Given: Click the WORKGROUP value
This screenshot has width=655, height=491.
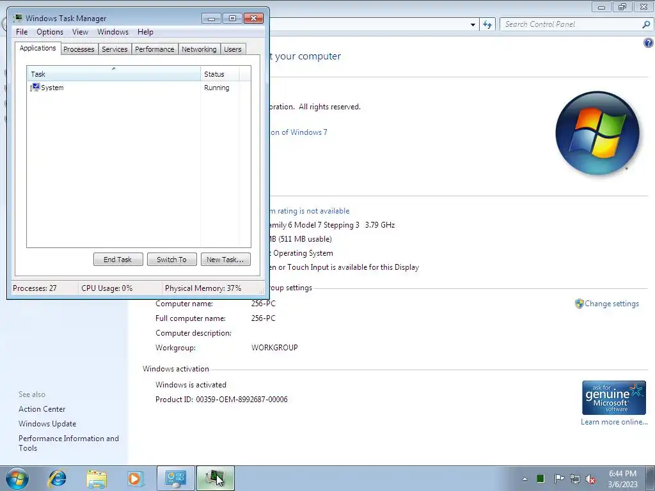Looking at the screenshot, I should coord(274,347).
